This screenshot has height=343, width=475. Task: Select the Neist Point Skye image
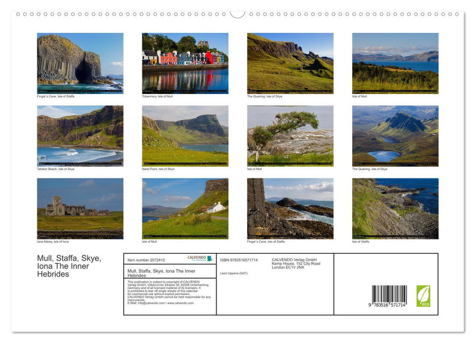pyautogui.click(x=185, y=135)
